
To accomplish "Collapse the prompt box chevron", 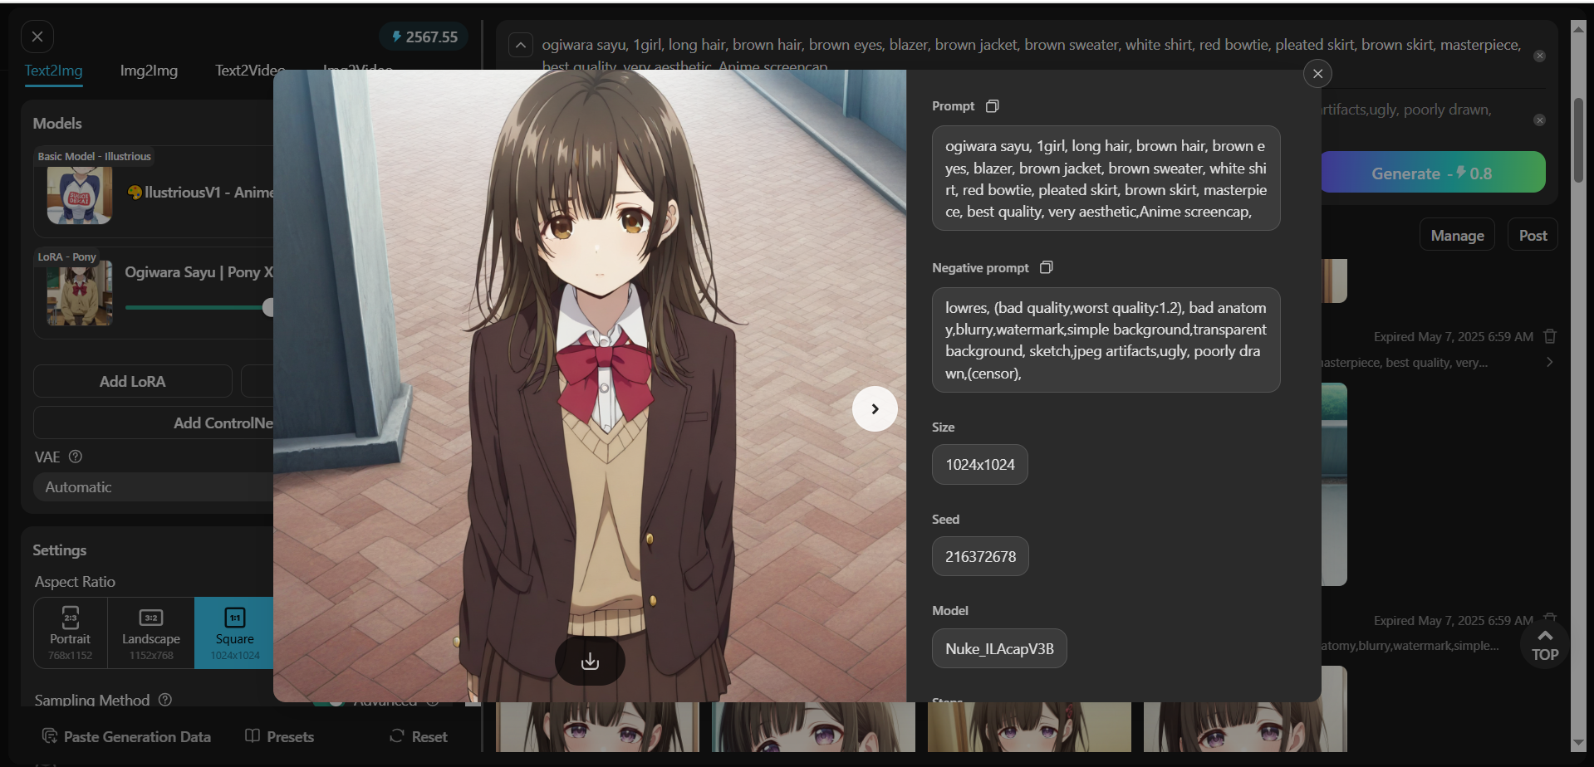I will [521, 45].
